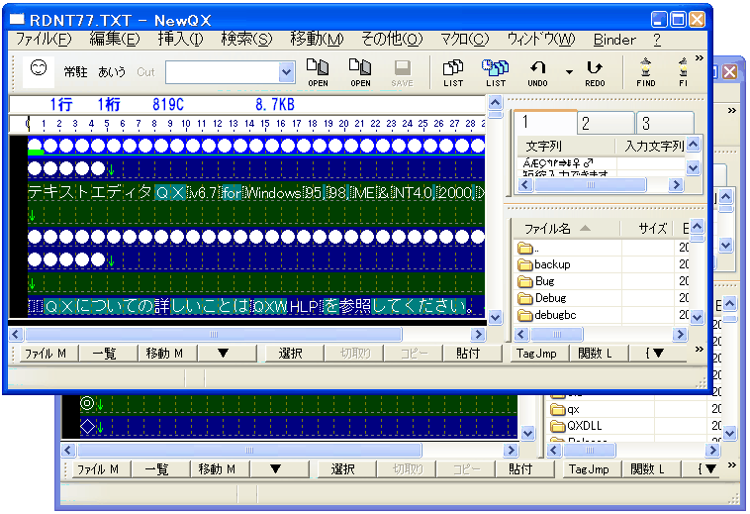Open the Binder menu
750x514 pixels.
[614, 40]
